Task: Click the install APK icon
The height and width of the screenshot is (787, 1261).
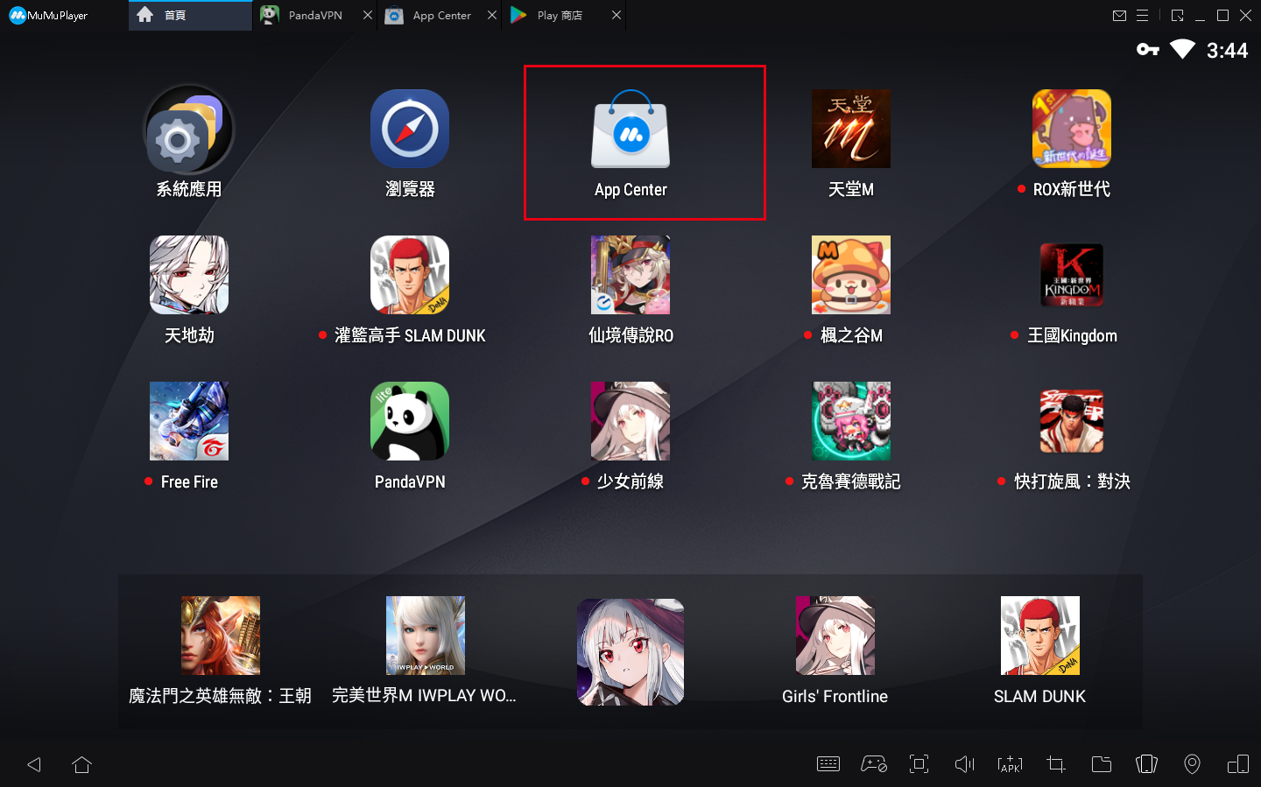Action: tap(1011, 764)
